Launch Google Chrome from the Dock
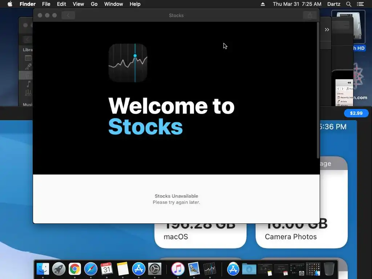The height and width of the screenshot is (279, 372). (75, 269)
